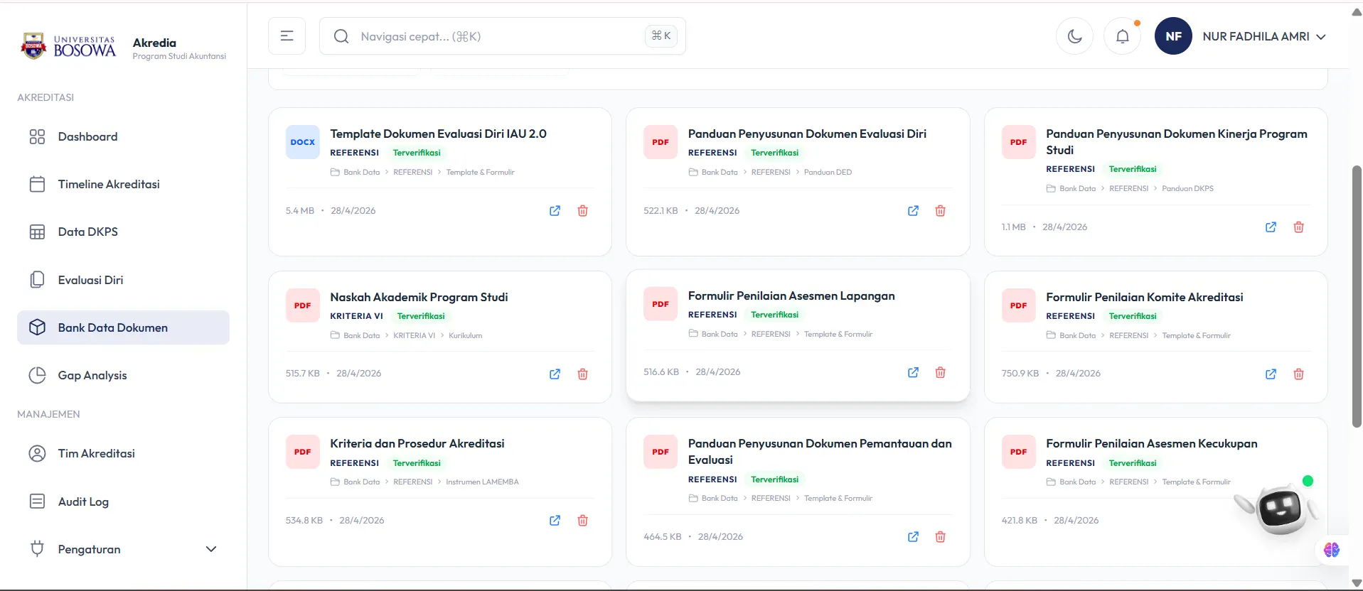
Task: Click the Kurikulum breadcrumb on Naskah Akademik card
Action: 466,335
